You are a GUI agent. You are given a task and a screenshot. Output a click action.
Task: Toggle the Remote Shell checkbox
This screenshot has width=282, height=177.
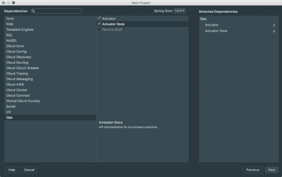[99, 29]
